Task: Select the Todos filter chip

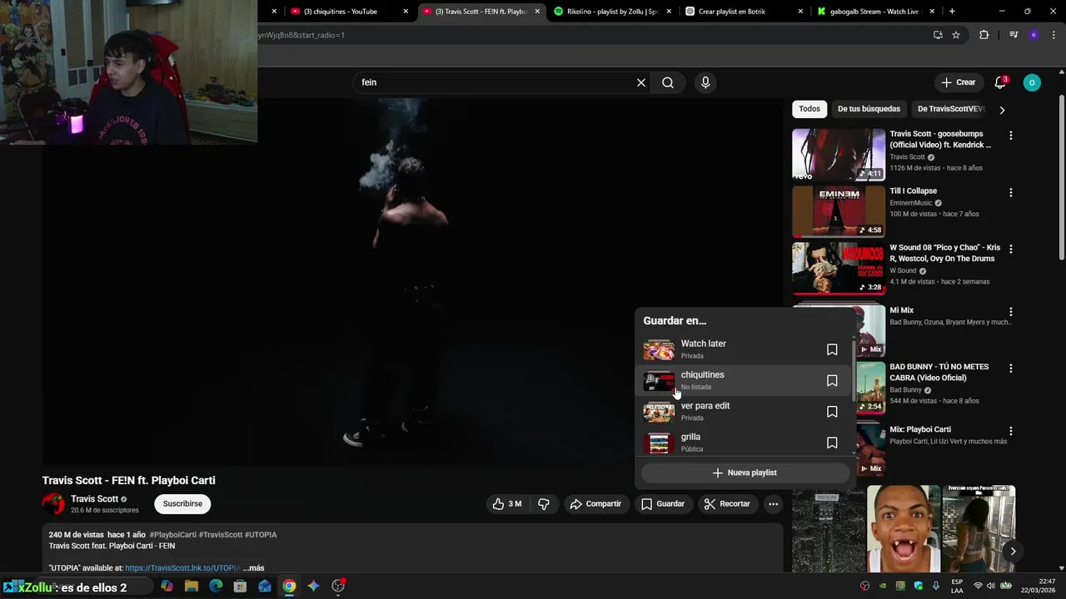Action: 809,109
